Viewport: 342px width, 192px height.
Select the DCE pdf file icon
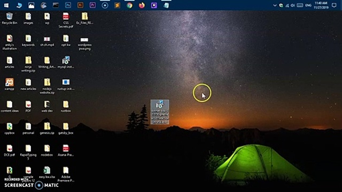[10, 150]
